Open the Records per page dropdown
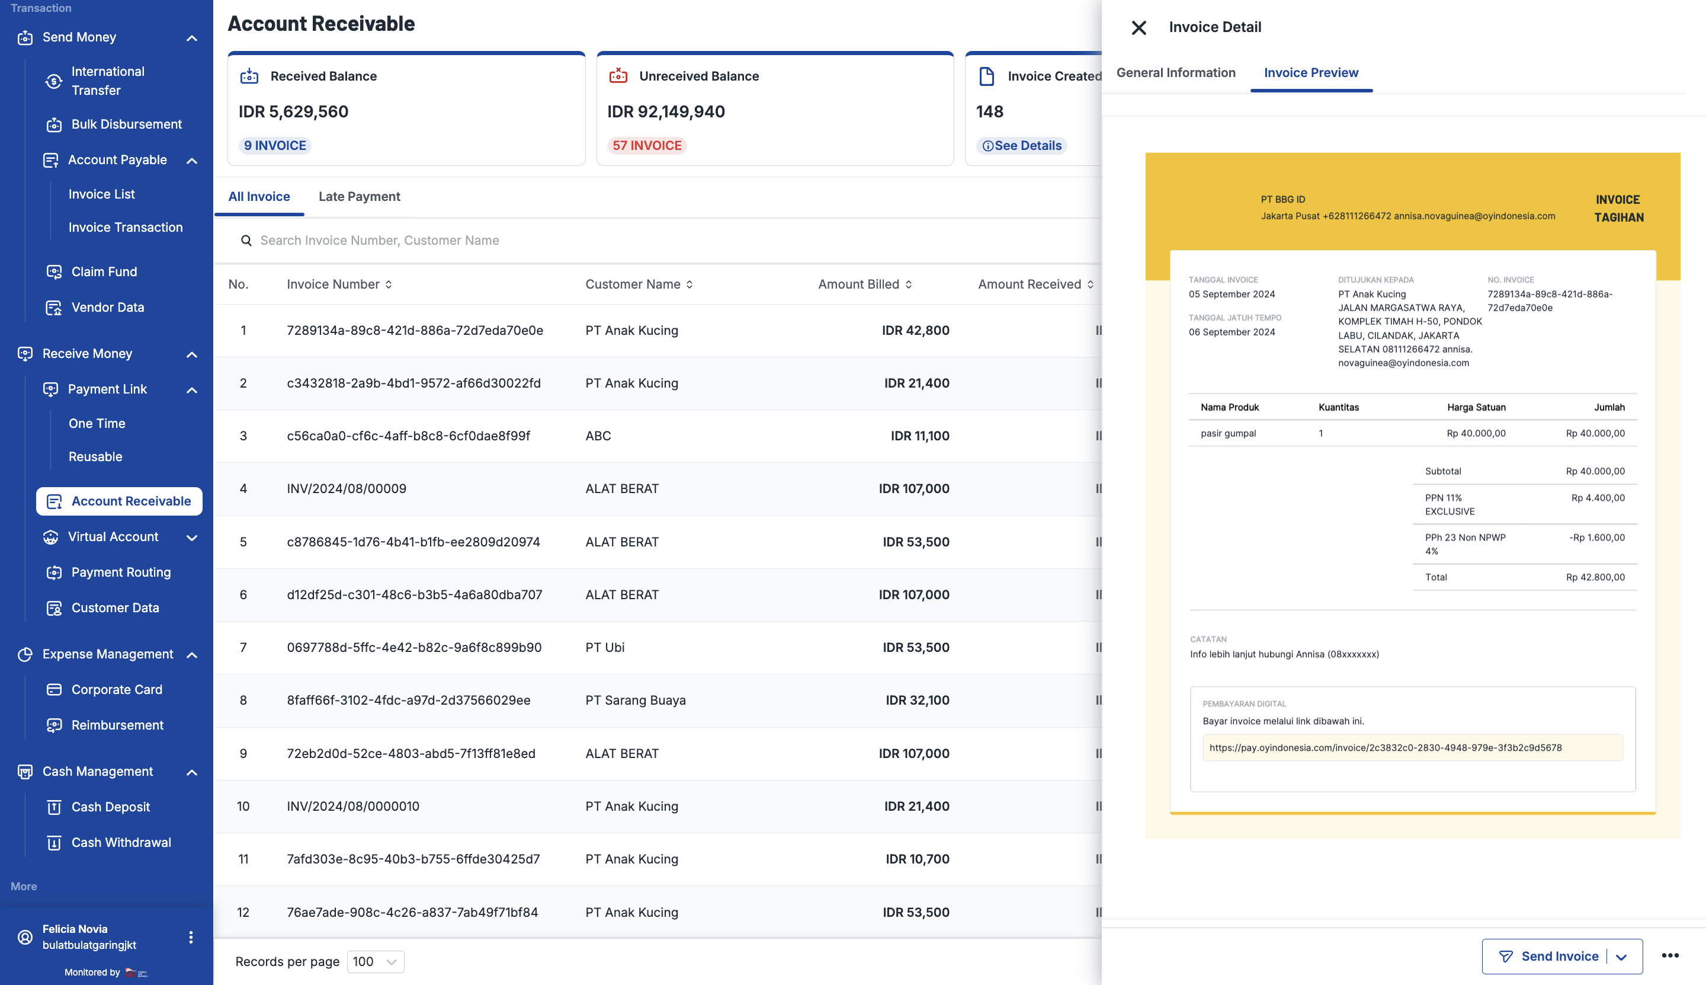This screenshot has height=985, width=1706. [x=376, y=961]
